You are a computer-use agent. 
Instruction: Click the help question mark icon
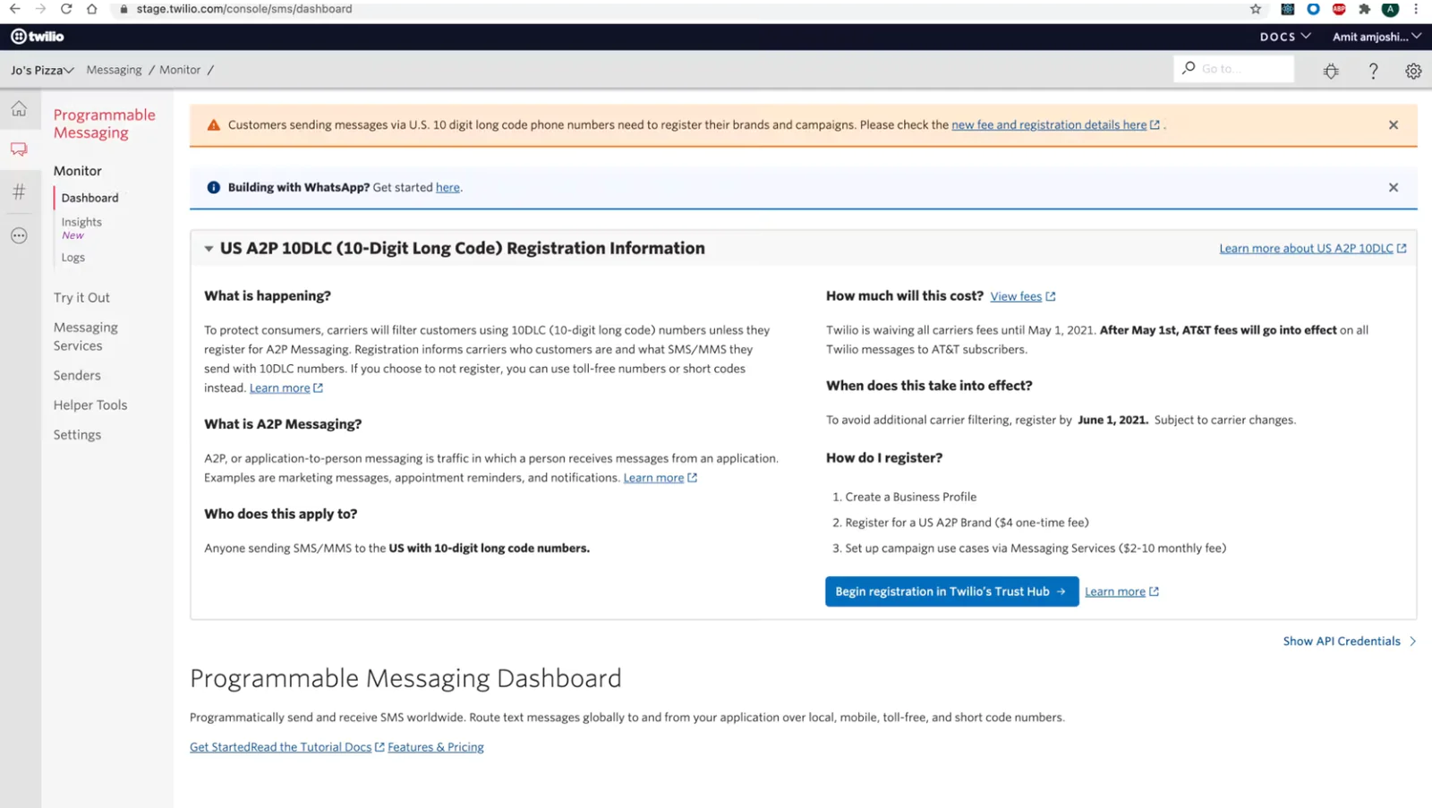click(x=1373, y=71)
